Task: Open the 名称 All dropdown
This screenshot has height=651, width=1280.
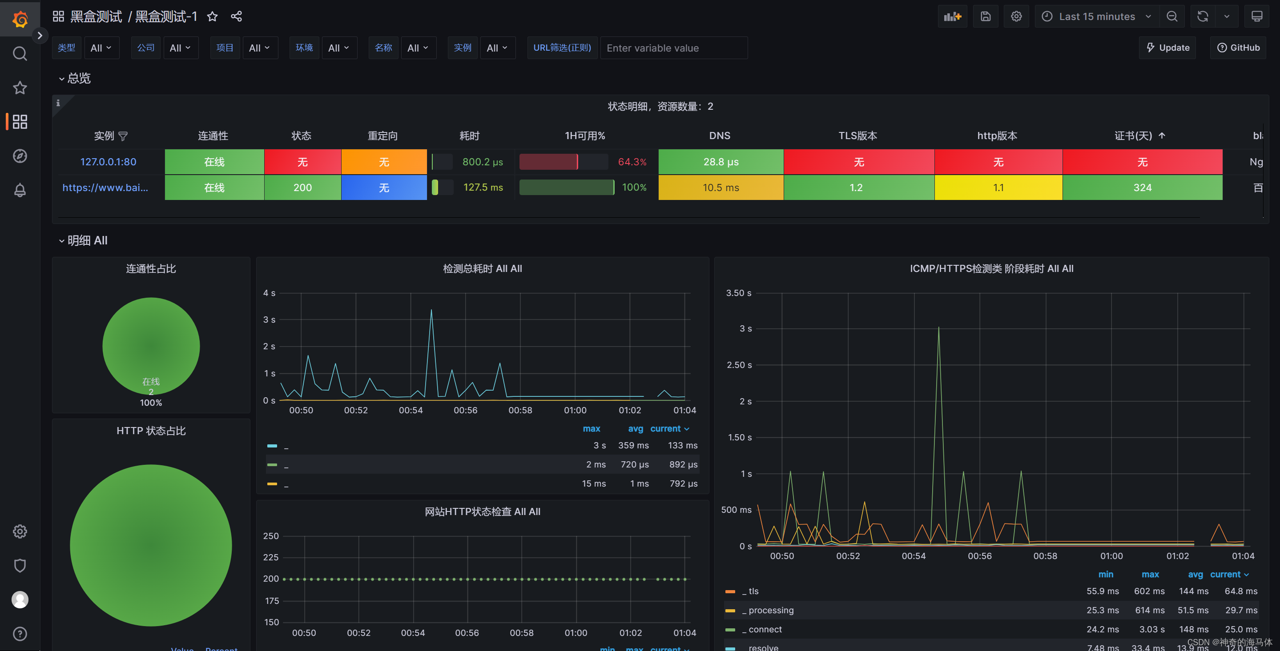Action: tap(419, 48)
